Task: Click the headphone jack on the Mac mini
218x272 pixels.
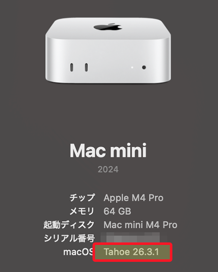Action: (144, 67)
